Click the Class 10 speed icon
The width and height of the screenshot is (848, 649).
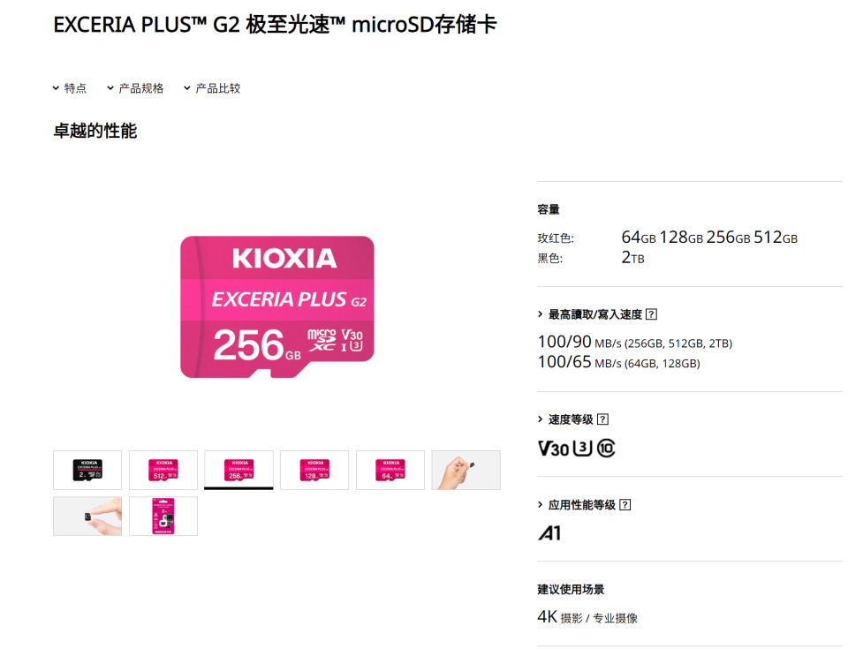pyautogui.click(x=606, y=449)
